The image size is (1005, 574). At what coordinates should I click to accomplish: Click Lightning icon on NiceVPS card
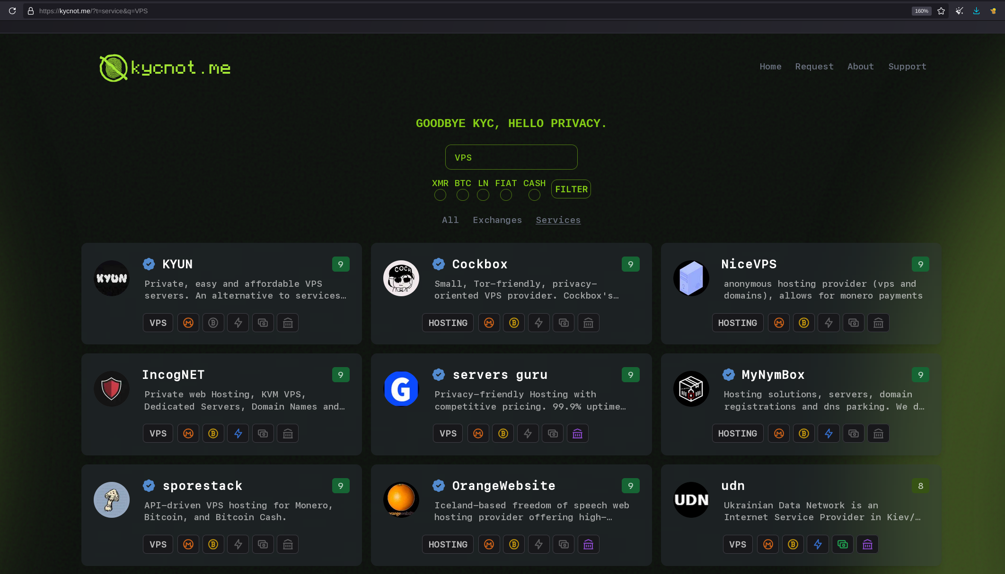click(829, 323)
